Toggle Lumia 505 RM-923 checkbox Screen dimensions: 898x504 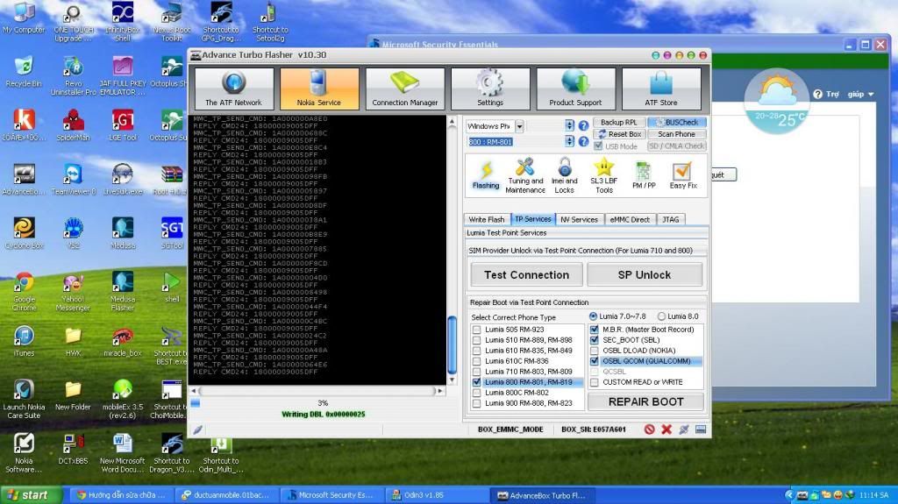pyautogui.click(x=476, y=330)
